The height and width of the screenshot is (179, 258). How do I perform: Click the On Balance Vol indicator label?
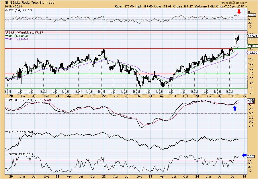(21, 132)
